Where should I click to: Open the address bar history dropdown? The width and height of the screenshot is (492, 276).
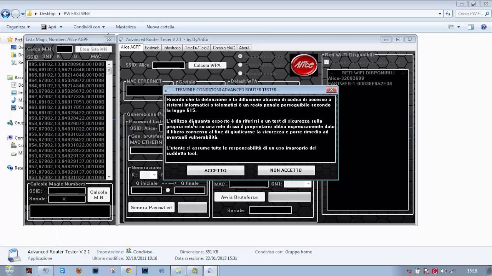click(440, 13)
